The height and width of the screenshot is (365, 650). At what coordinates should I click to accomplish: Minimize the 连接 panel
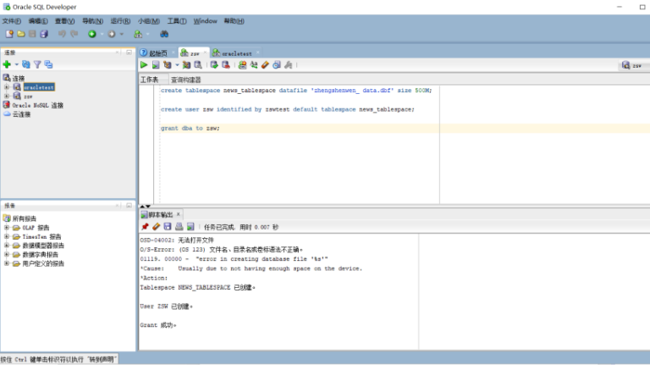click(129, 53)
